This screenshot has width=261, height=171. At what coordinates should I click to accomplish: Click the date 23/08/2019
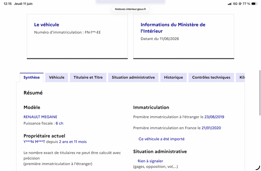[214, 117]
